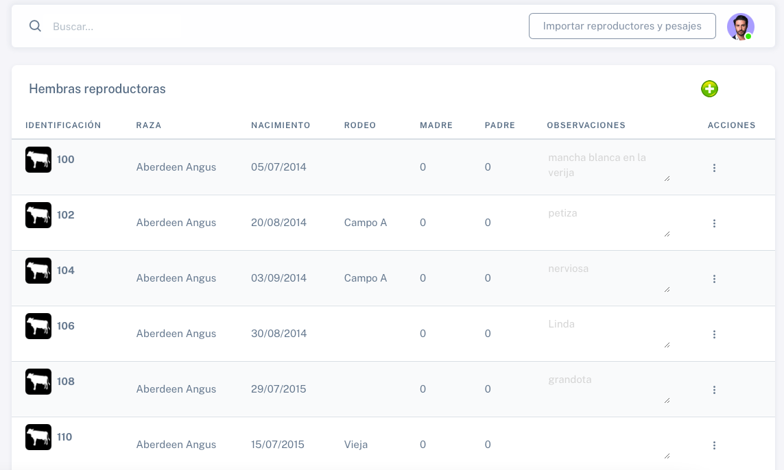Open actions menu for animal 108

tap(714, 390)
